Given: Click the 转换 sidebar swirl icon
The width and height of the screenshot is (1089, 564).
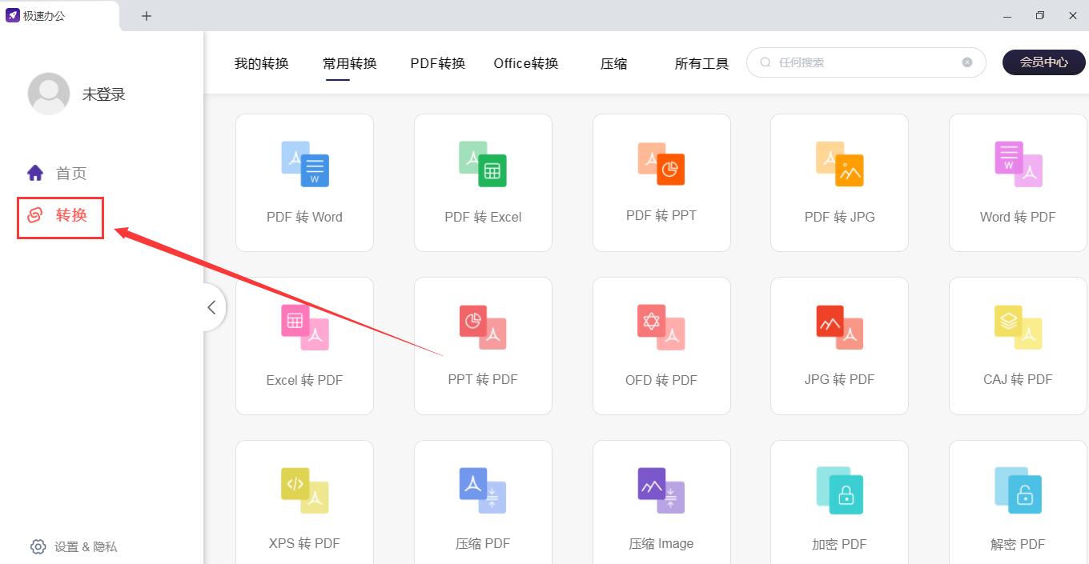Looking at the screenshot, I should point(35,214).
